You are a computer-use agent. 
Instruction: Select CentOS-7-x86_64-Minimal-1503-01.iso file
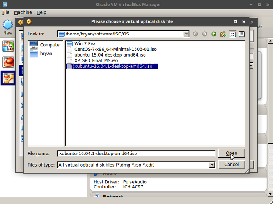(x=112, y=49)
